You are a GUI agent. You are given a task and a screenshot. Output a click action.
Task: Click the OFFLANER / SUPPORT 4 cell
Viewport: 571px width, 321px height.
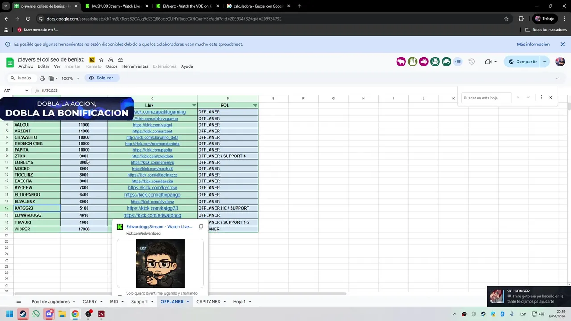point(228,156)
